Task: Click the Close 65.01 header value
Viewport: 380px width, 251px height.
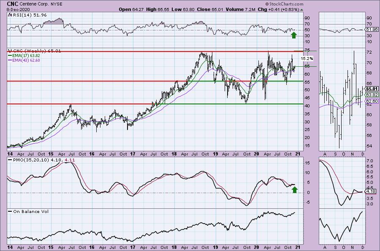Action: (x=210, y=9)
